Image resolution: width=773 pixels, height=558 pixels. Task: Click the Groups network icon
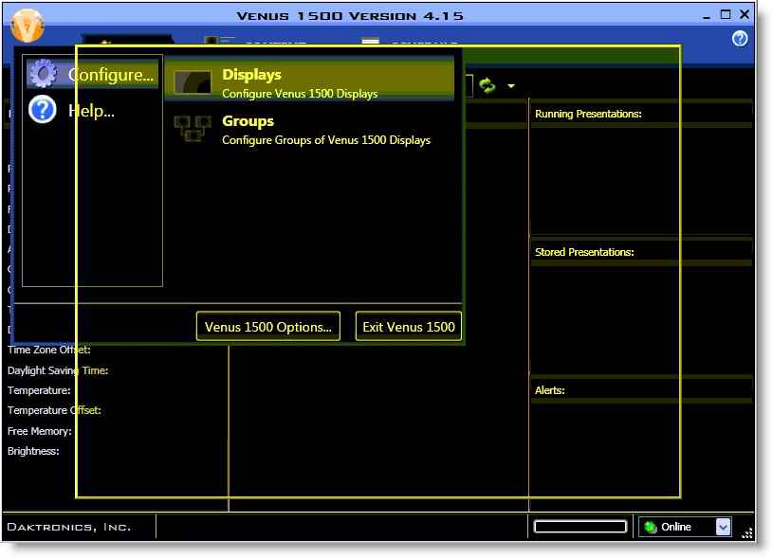click(193, 129)
